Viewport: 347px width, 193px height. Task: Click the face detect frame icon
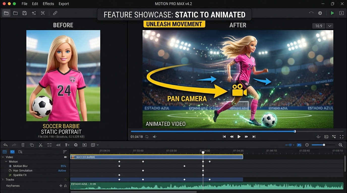(93, 145)
